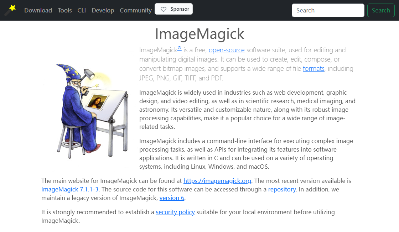
Task: Visit the https://imagemagick.org link
Action: (x=217, y=181)
